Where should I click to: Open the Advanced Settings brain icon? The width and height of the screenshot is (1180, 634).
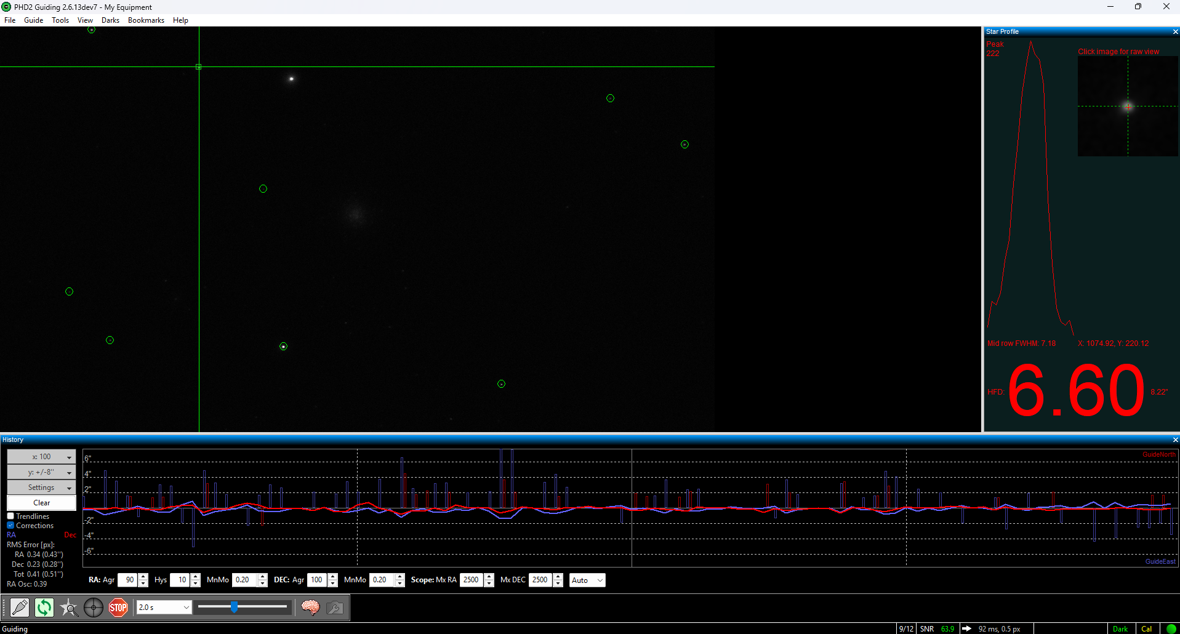point(311,608)
